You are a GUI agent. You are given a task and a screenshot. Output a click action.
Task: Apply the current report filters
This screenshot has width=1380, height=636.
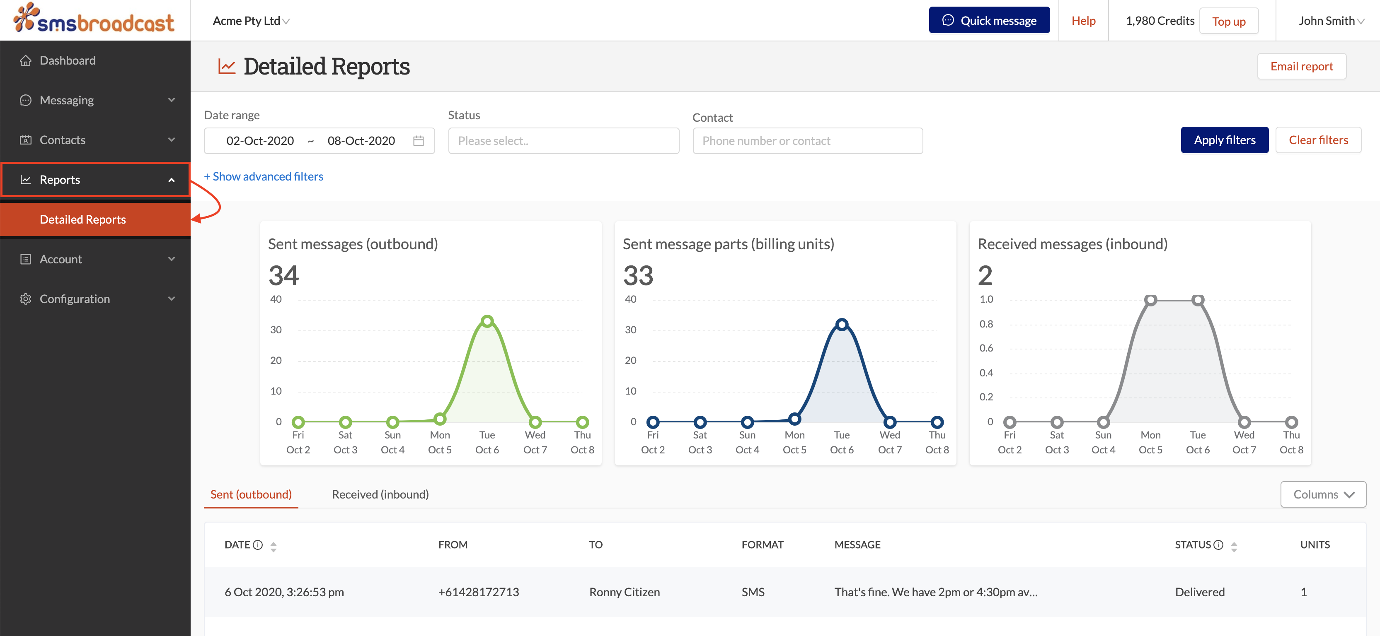click(x=1225, y=140)
